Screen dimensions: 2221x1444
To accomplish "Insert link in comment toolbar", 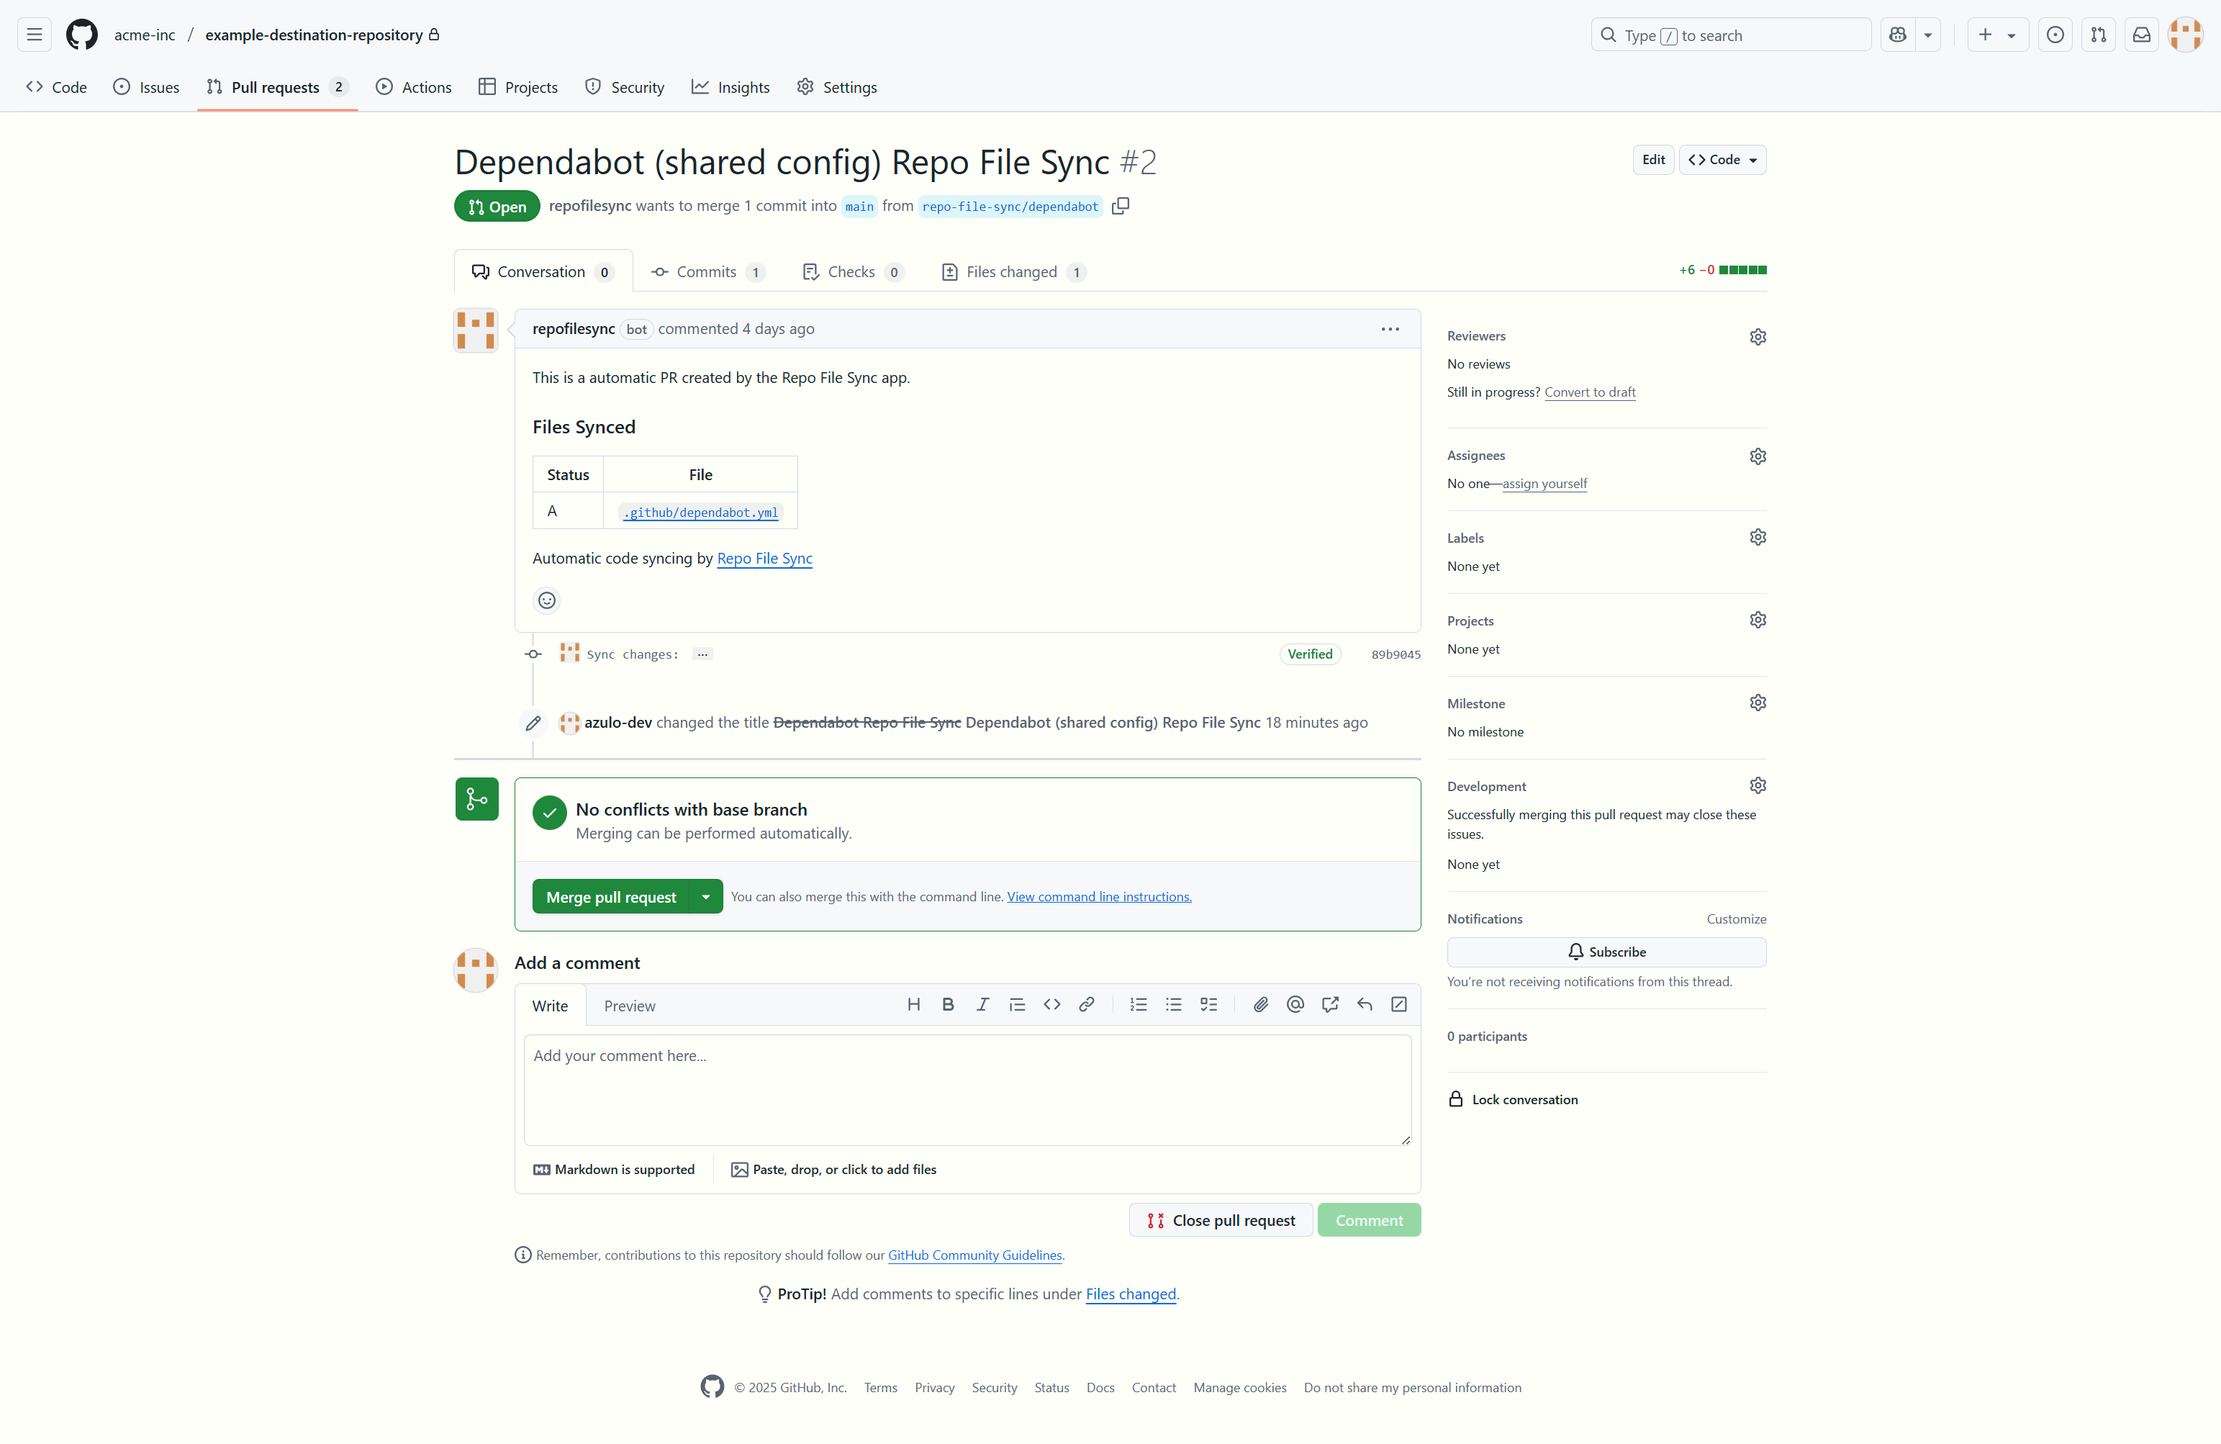I will 1086,1004.
